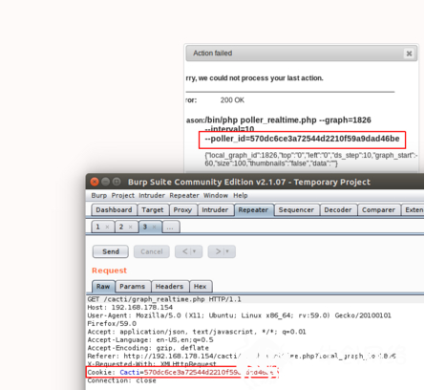Image resolution: width=425 pixels, height=390 pixels.
Task: Click the Referer header line
Action: pos(242,356)
